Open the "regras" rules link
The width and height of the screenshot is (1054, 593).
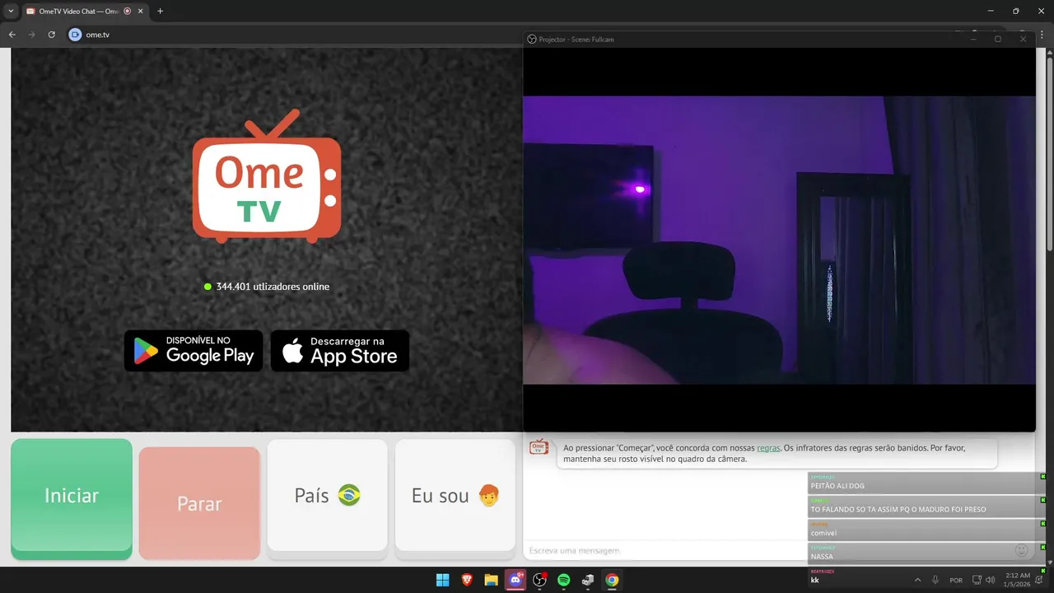pos(768,448)
